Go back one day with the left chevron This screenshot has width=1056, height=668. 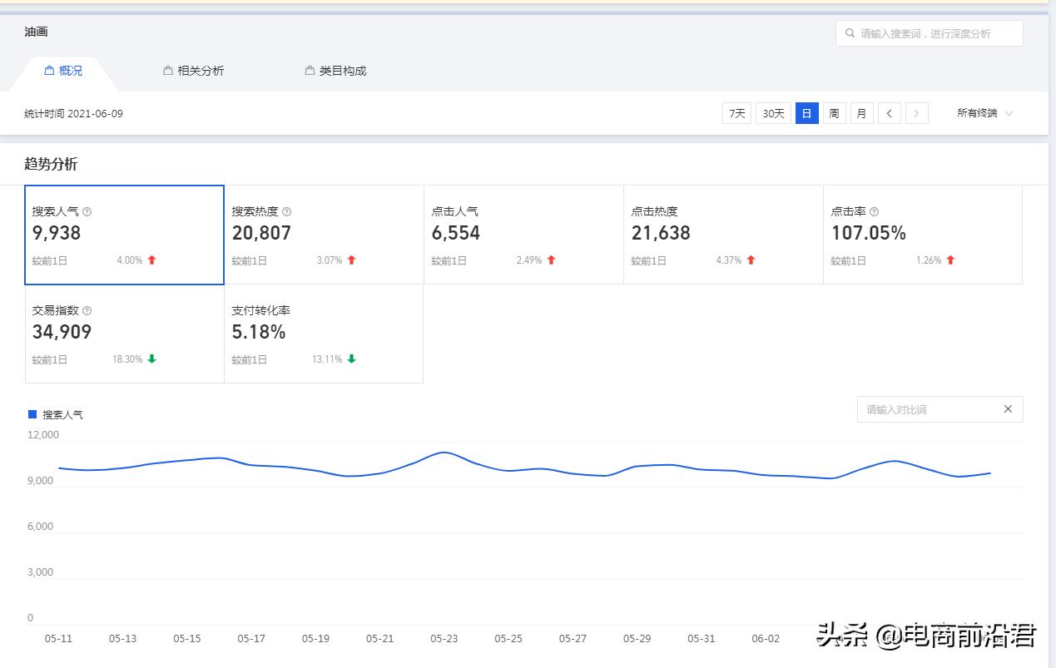(x=889, y=113)
